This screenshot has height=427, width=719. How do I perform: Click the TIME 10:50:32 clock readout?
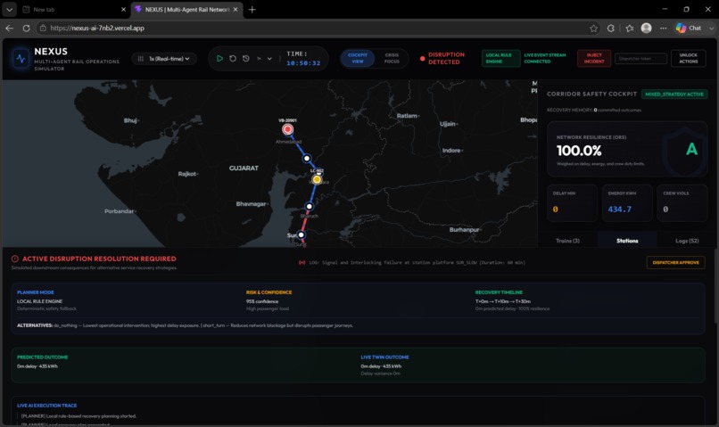(x=303, y=59)
